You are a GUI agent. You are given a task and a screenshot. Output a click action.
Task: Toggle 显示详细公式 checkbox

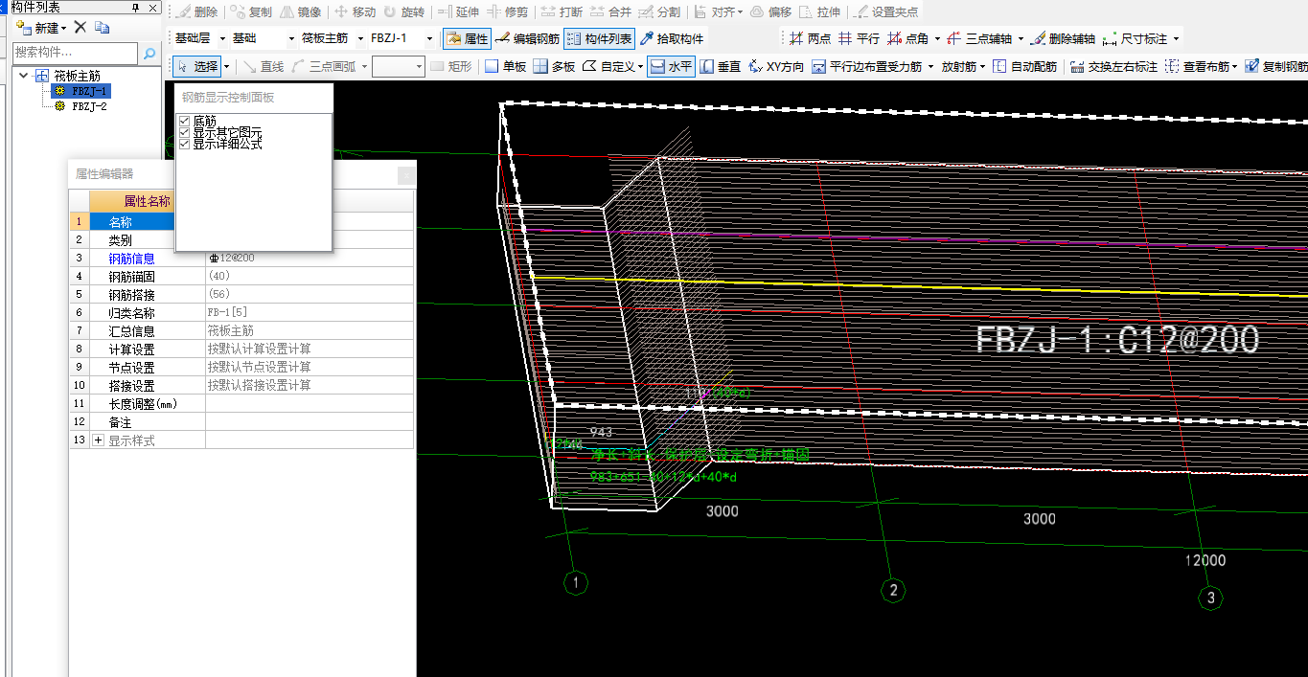(185, 144)
